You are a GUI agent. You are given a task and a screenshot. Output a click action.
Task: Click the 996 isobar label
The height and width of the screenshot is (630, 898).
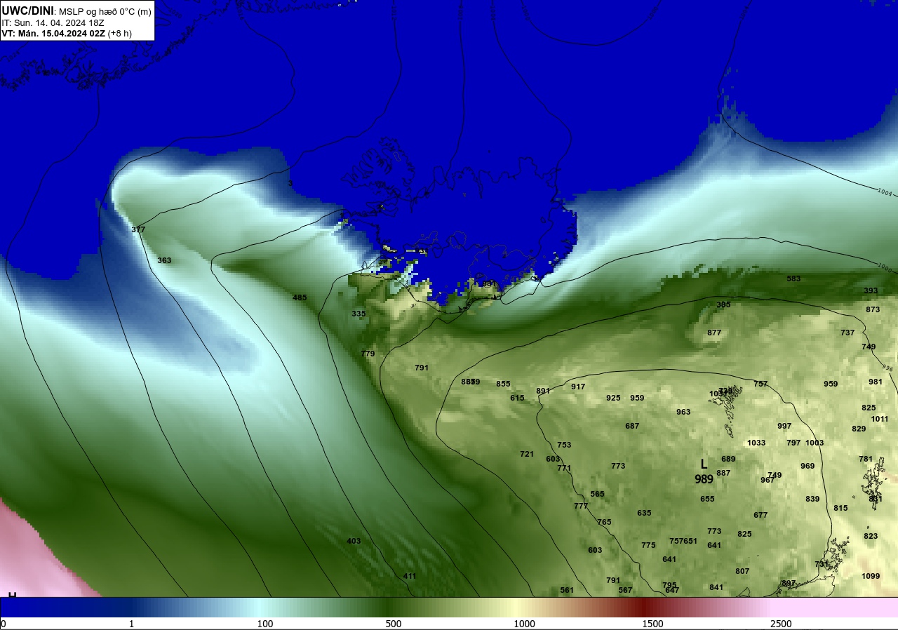pos(888,368)
